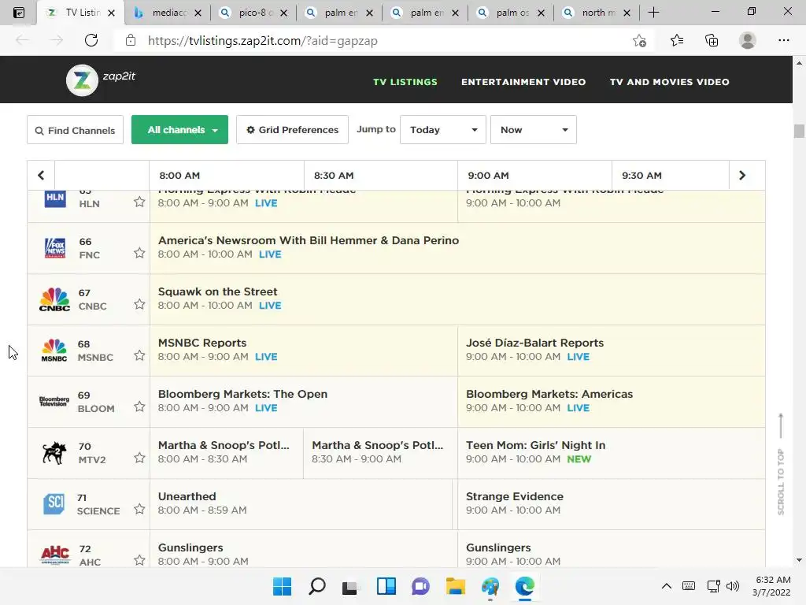
Task: Favorite the MSNBC channel star
Action: pyautogui.click(x=139, y=355)
